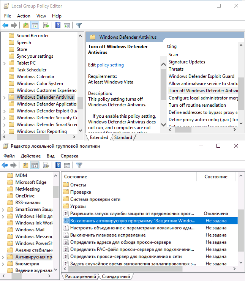Click policy icon beside Выключить плановое исправление
The width and height of the screenshot is (245, 281).
click(66, 235)
